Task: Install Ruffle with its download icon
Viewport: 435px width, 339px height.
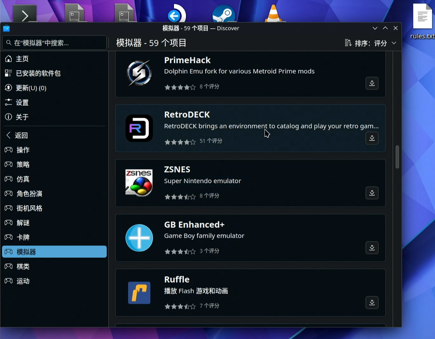Action: click(x=372, y=302)
